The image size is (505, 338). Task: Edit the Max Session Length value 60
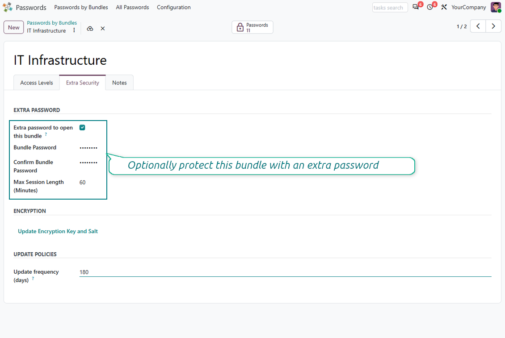[x=82, y=183]
